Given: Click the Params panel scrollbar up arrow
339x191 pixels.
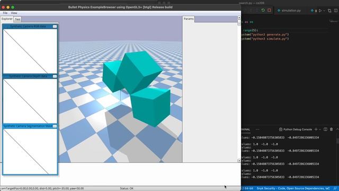Looking at the screenshot, I should [239, 18].
